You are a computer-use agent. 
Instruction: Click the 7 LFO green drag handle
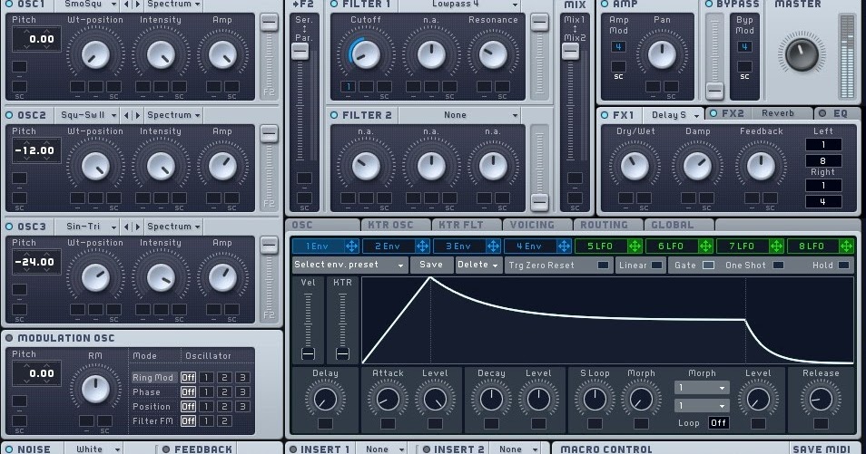[776, 246]
